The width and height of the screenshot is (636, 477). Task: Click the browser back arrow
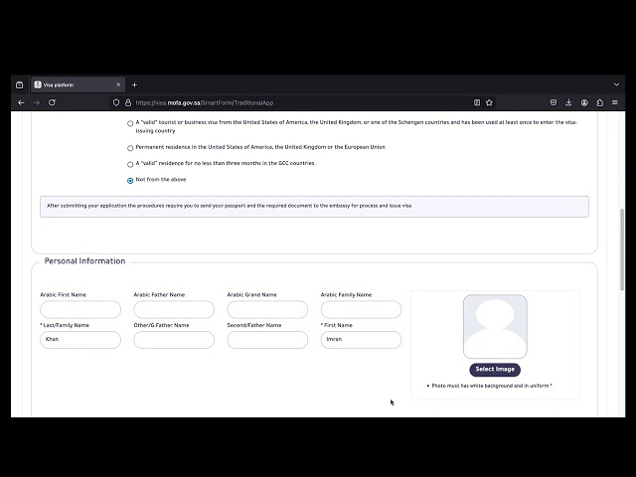click(21, 102)
